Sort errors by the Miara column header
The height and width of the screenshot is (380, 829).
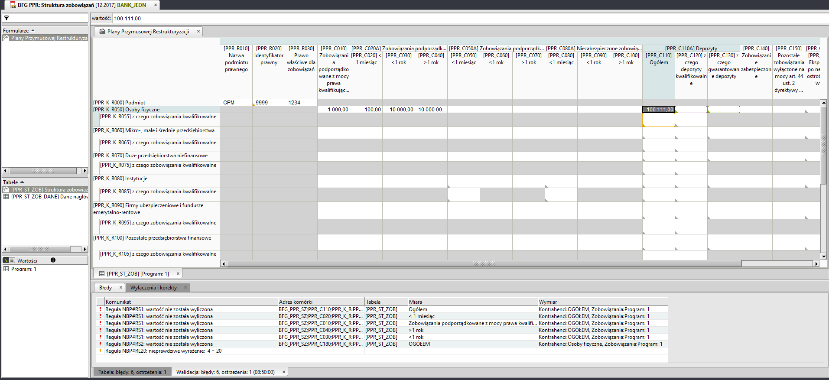pyautogui.click(x=473, y=302)
